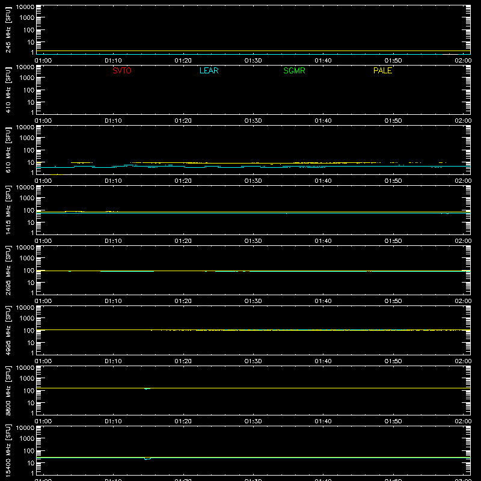Click the 10000 tick of the 8800 MHz panel

pos(25,368)
